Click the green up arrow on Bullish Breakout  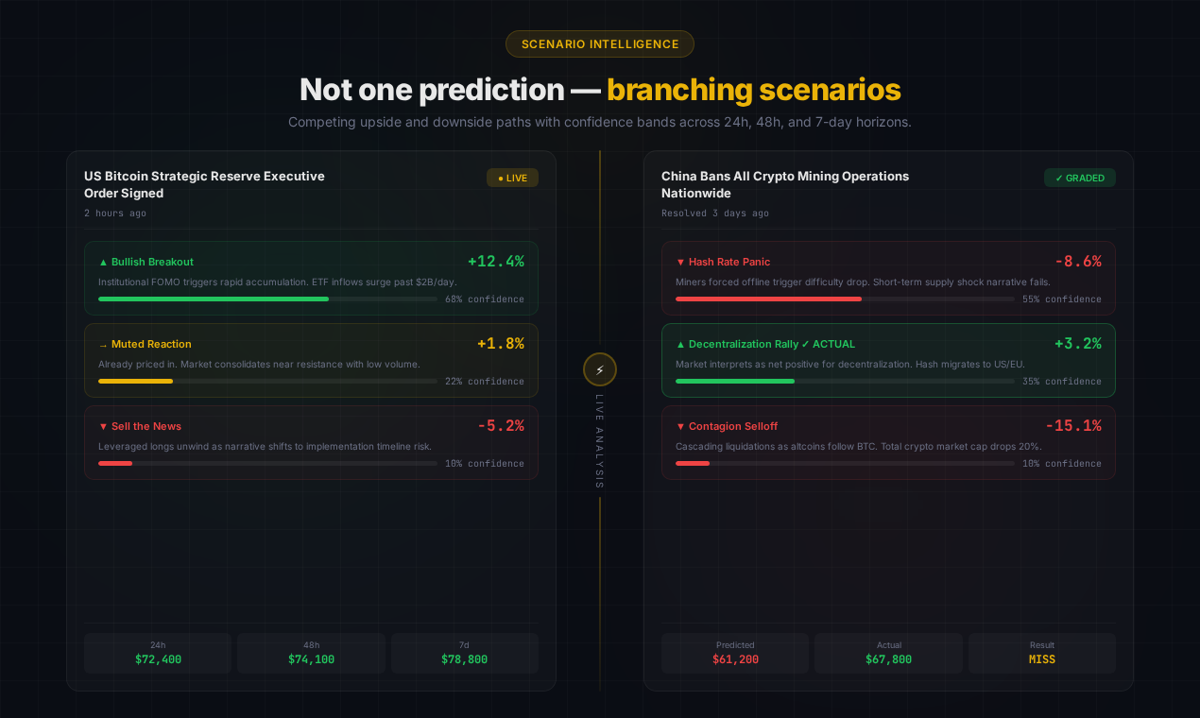tap(102, 262)
